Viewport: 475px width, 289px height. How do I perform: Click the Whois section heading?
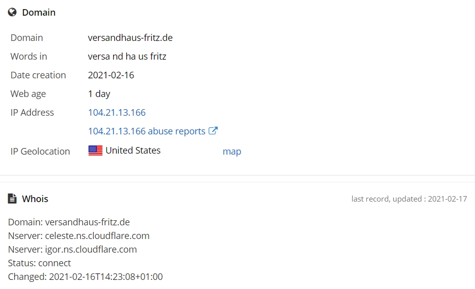tap(35, 199)
